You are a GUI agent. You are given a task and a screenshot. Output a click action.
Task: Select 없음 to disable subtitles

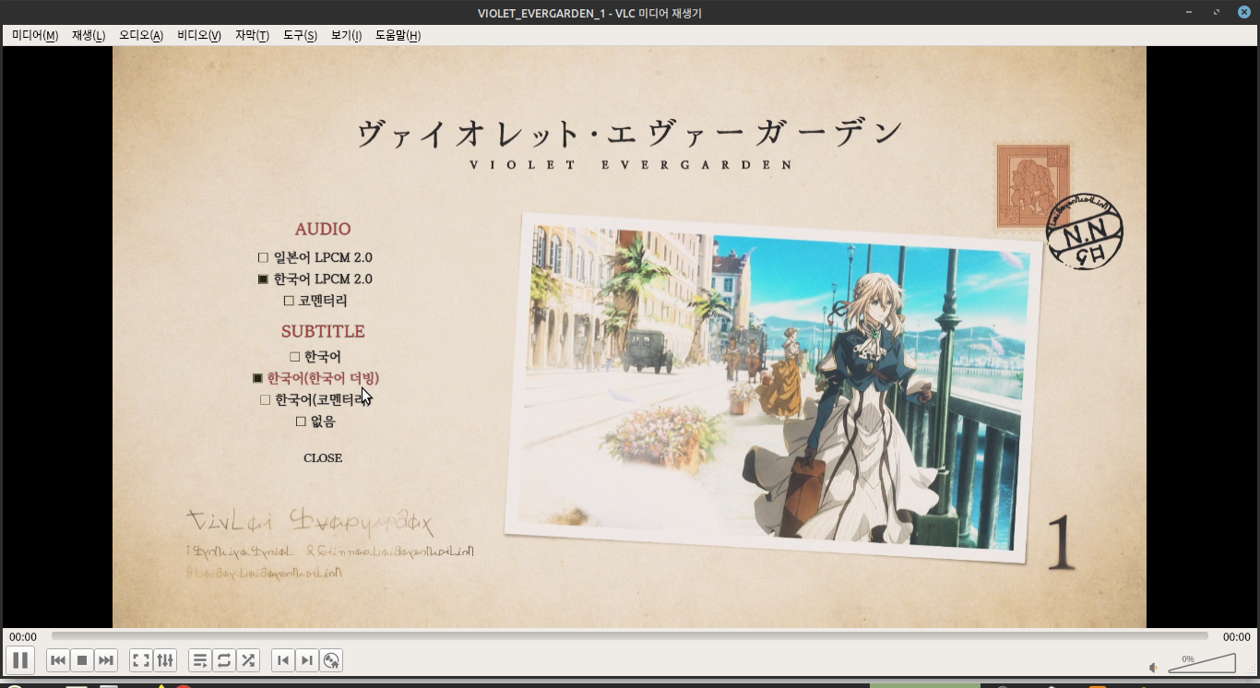pos(315,421)
